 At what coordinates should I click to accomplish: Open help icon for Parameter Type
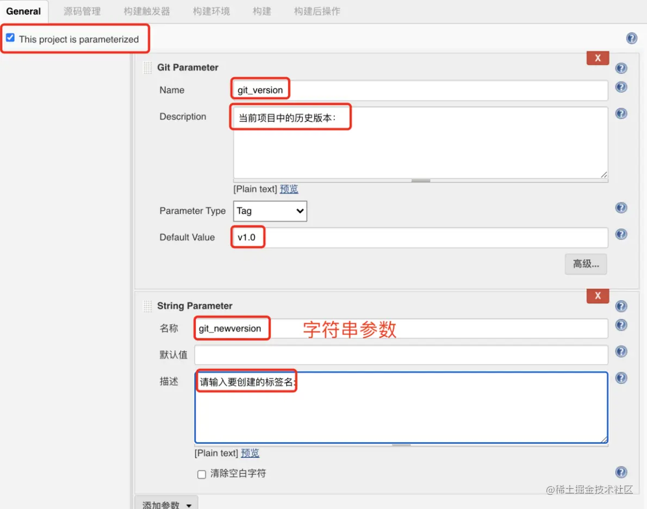(621, 208)
